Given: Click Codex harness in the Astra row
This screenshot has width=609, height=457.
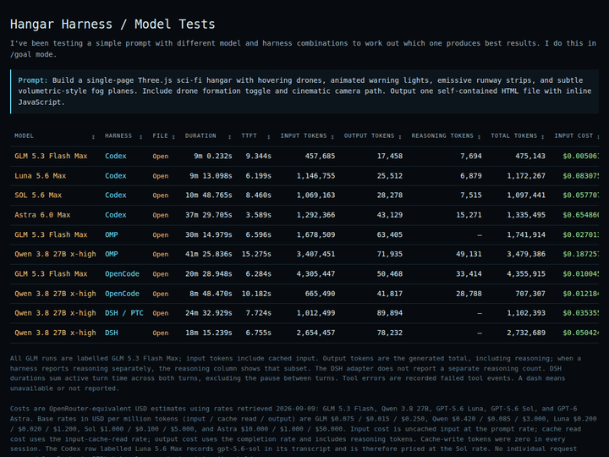Looking at the screenshot, I should (x=116, y=215).
